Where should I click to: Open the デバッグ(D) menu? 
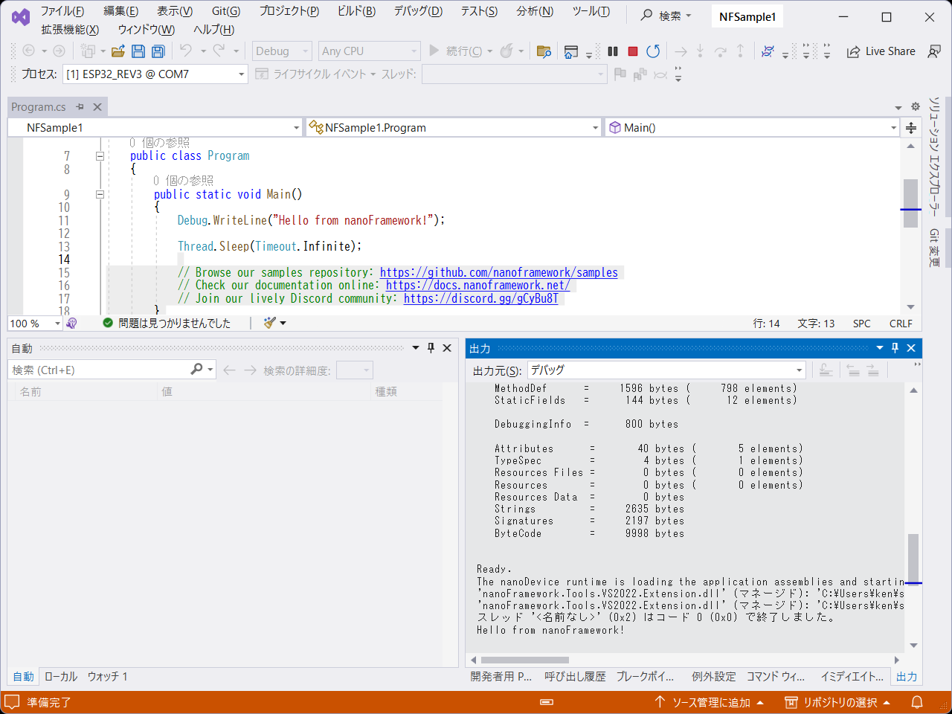pyautogui.click(x=418, y=11)
